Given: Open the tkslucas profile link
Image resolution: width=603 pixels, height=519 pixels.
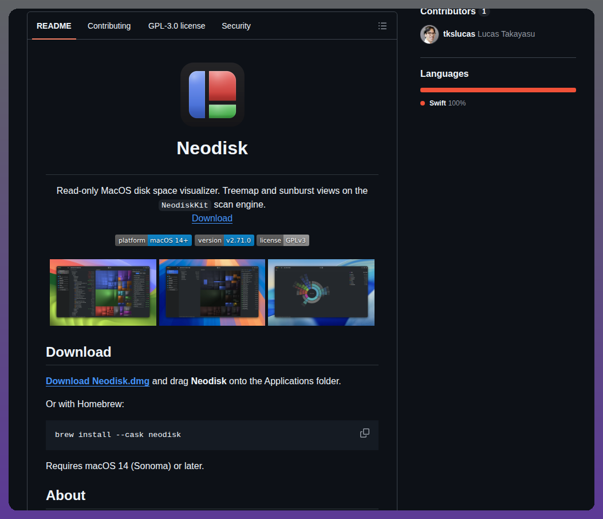Looking at the screenshot, I should 459,34.
